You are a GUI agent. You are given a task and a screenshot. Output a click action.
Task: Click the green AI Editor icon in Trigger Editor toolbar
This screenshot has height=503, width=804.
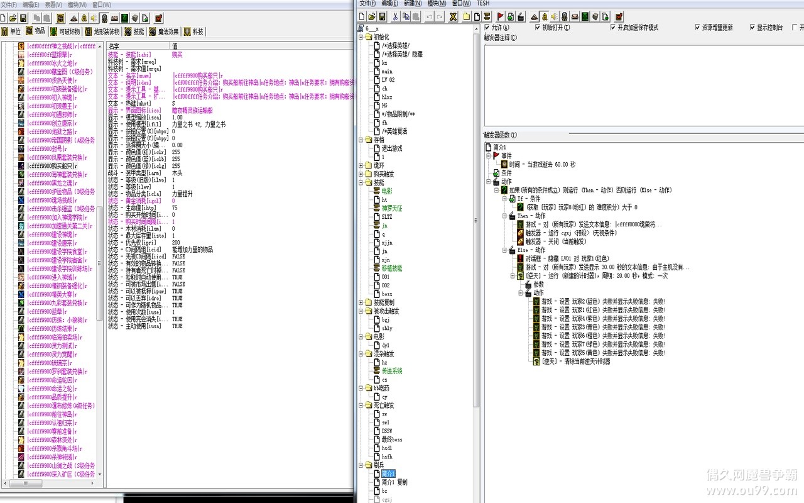[x=585, y=17]
